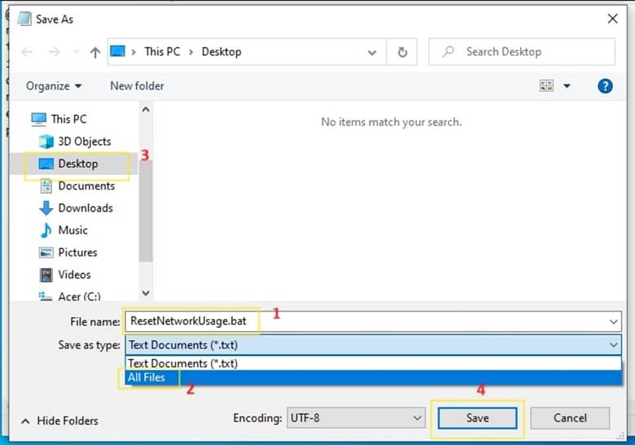The image size is (635, 445).
Task: Open Downloads folder in sidebar
Action: coord(85,208)
